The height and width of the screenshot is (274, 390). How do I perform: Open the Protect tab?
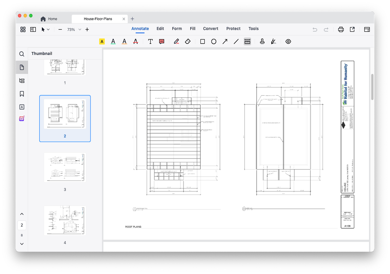pos(233,29)
